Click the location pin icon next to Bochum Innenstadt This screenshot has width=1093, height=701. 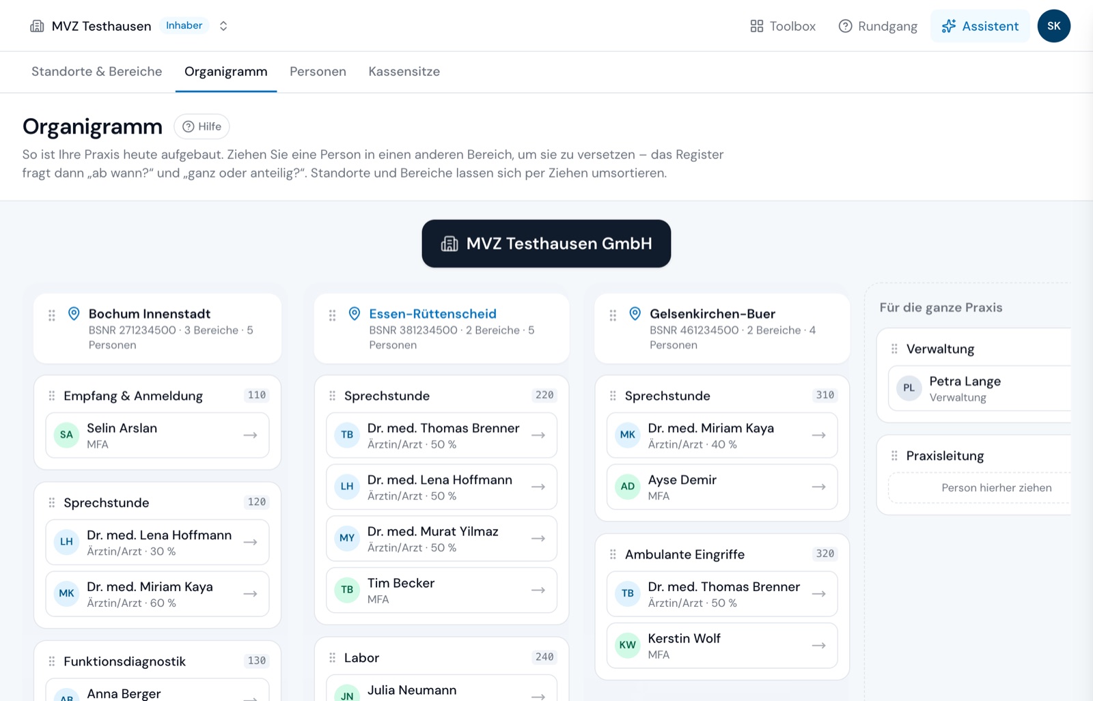(x=74, y=313)
